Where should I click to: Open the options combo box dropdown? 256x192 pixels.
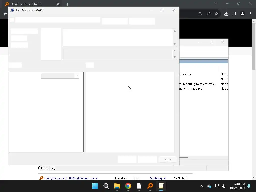click(x=77, y=76)
